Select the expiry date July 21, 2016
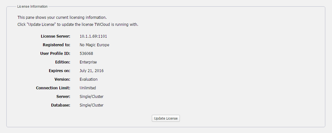 pos(92,71)
